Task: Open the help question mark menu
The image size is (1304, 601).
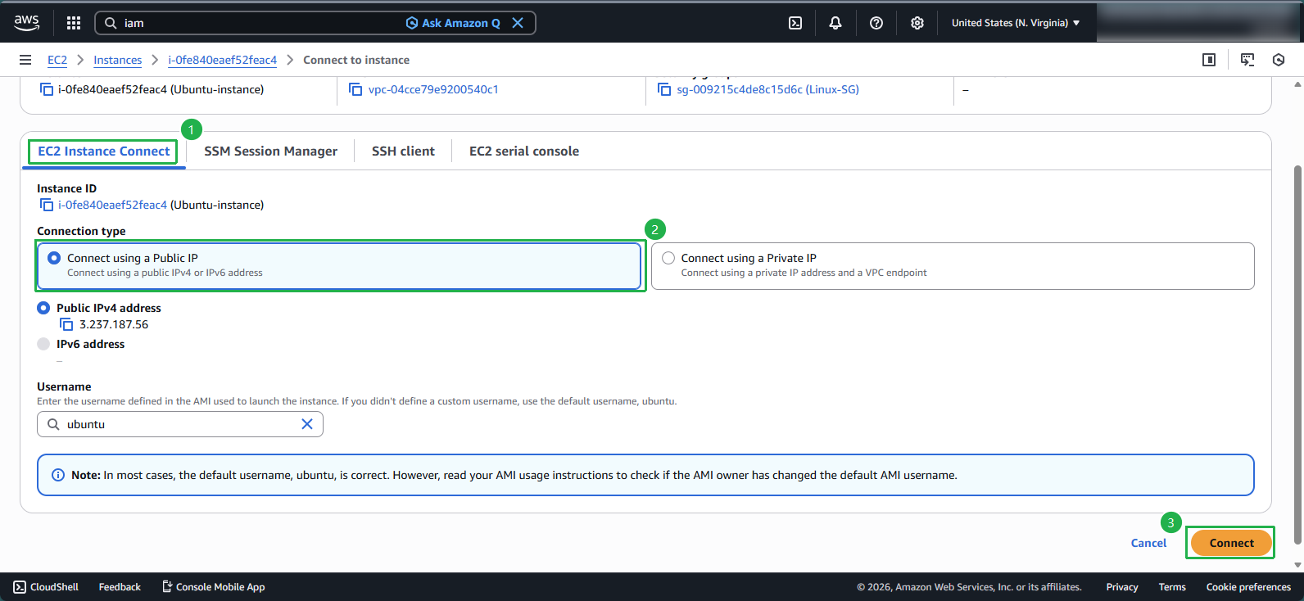Action: point(876,23)
